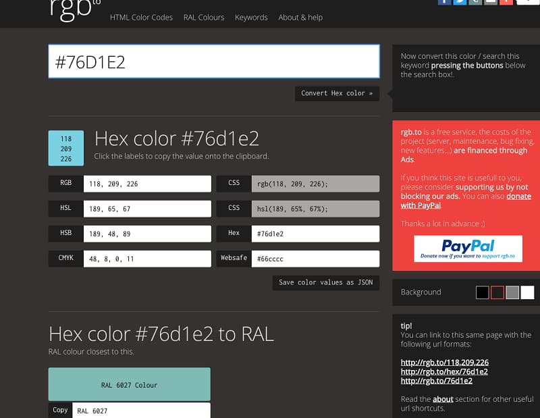
Task: Click the CMYK label to copy
Action: (x=65, y=258)
